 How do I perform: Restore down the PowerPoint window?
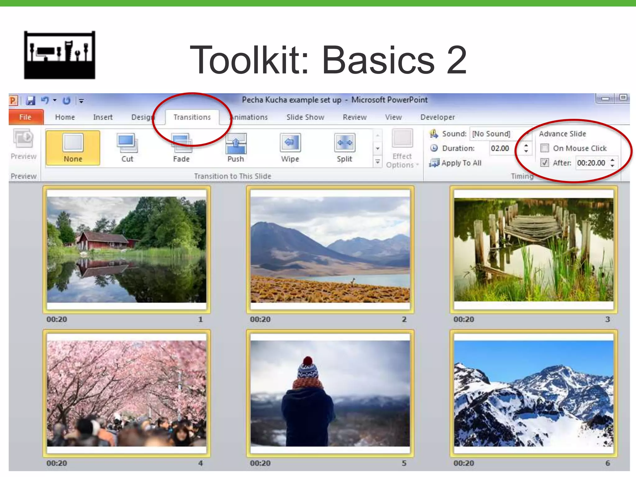[622, 98]
